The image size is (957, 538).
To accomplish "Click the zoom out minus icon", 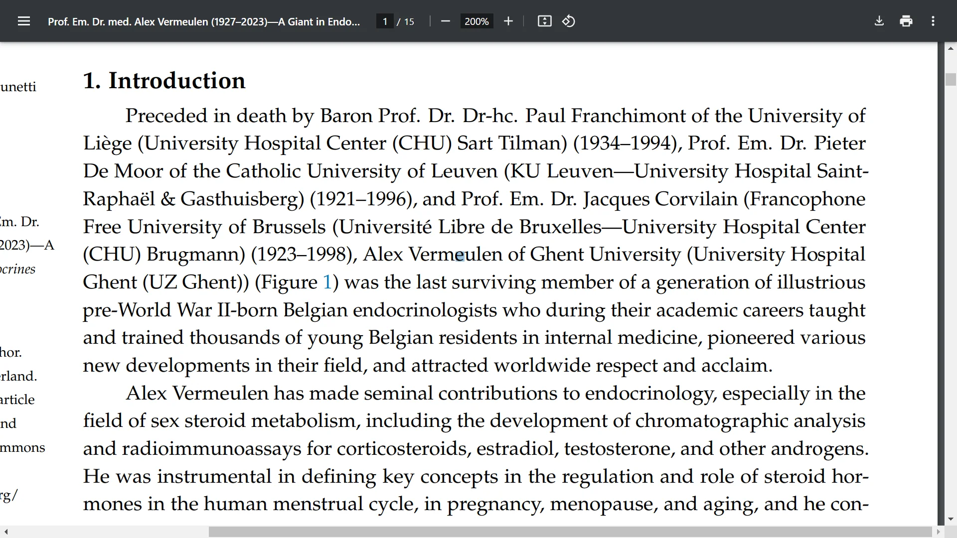I will (x=446, y=21).
